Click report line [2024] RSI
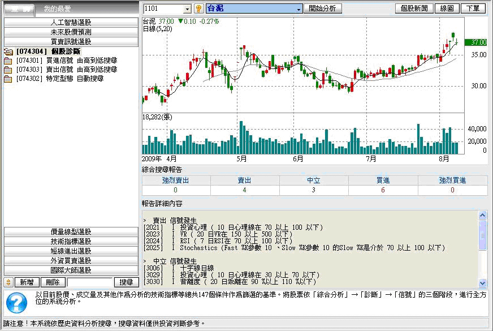 coord(218,241)
